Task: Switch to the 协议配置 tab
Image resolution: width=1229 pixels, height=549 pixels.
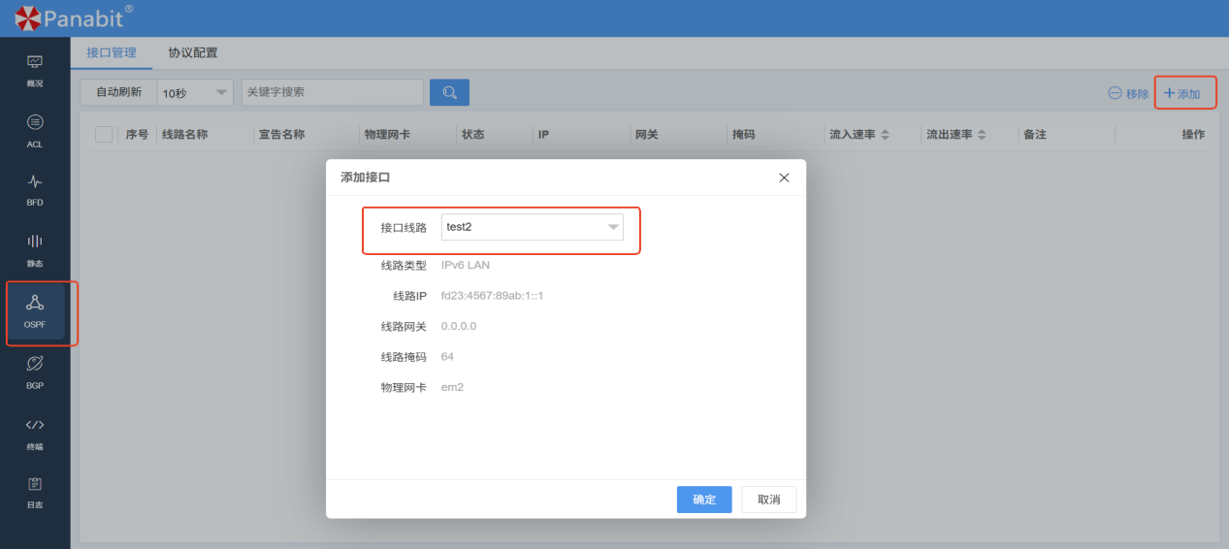Action: tap(193, 53)
